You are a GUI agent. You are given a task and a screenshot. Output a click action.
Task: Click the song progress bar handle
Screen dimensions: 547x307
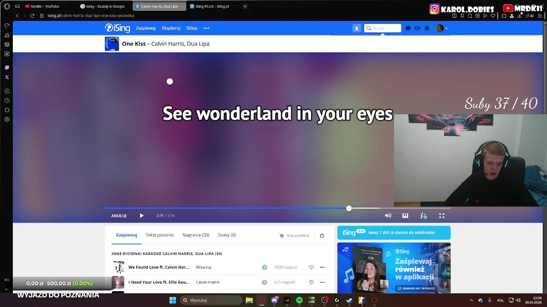coord(349,209)
